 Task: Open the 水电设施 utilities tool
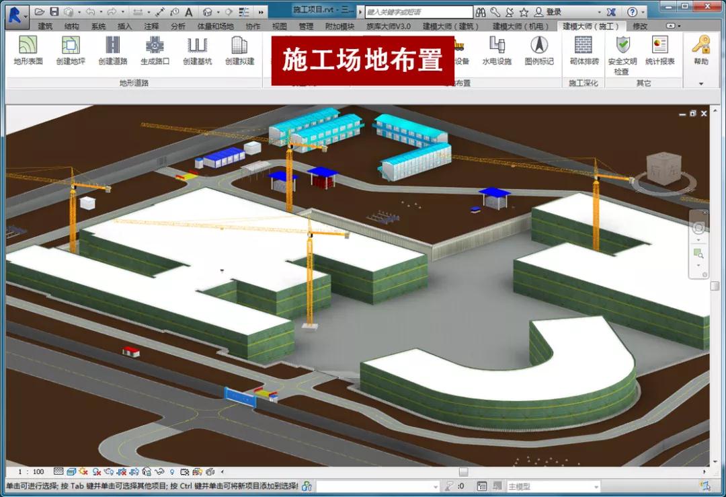[x=497, y=50]
